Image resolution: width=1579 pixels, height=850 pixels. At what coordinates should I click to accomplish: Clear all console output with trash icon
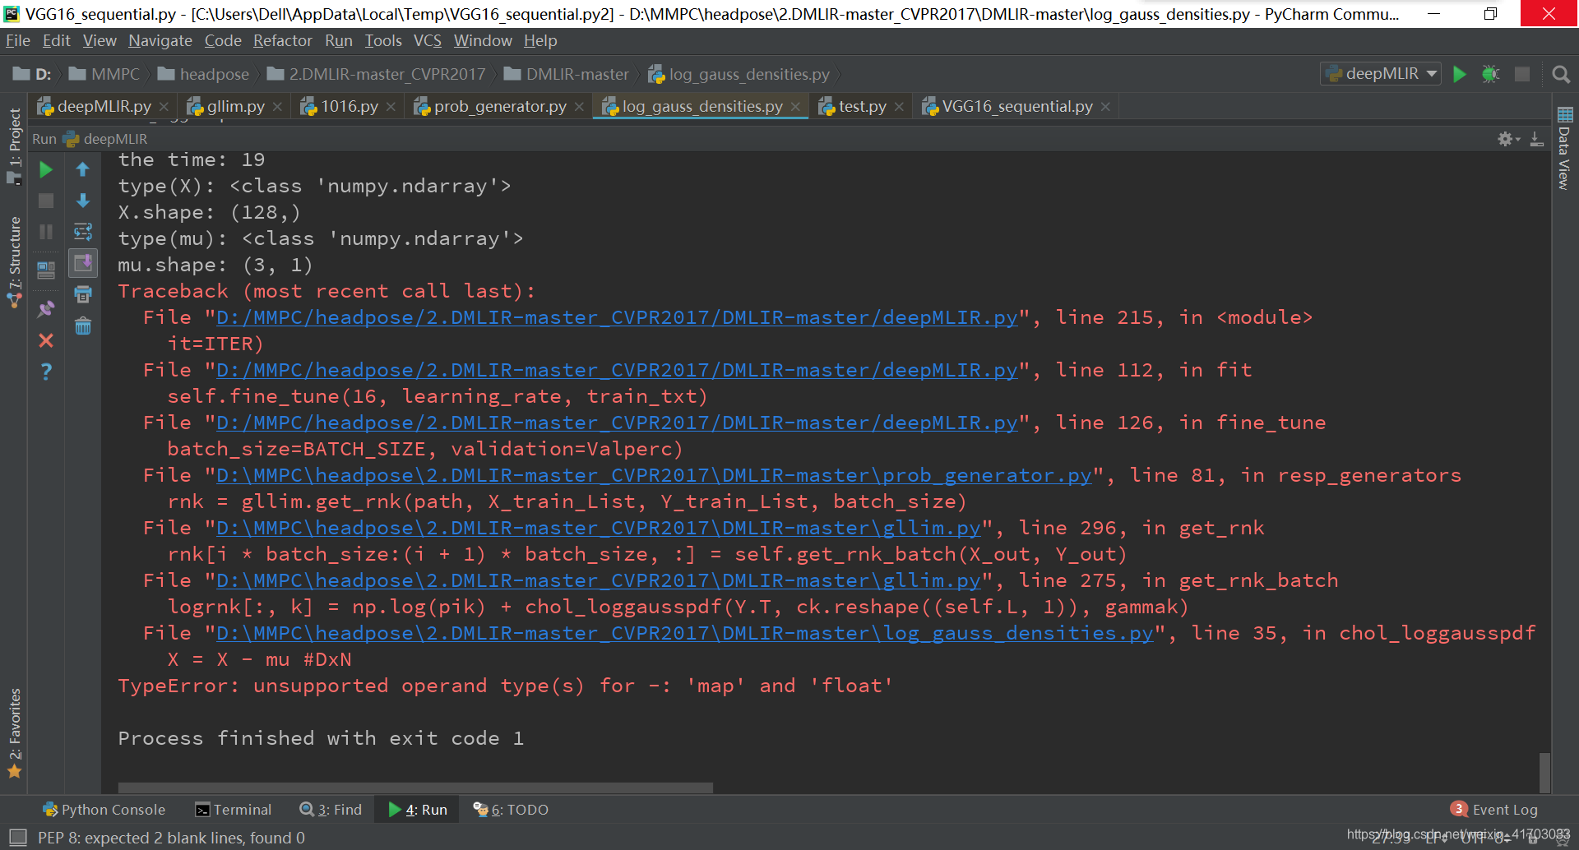point(83,326)
